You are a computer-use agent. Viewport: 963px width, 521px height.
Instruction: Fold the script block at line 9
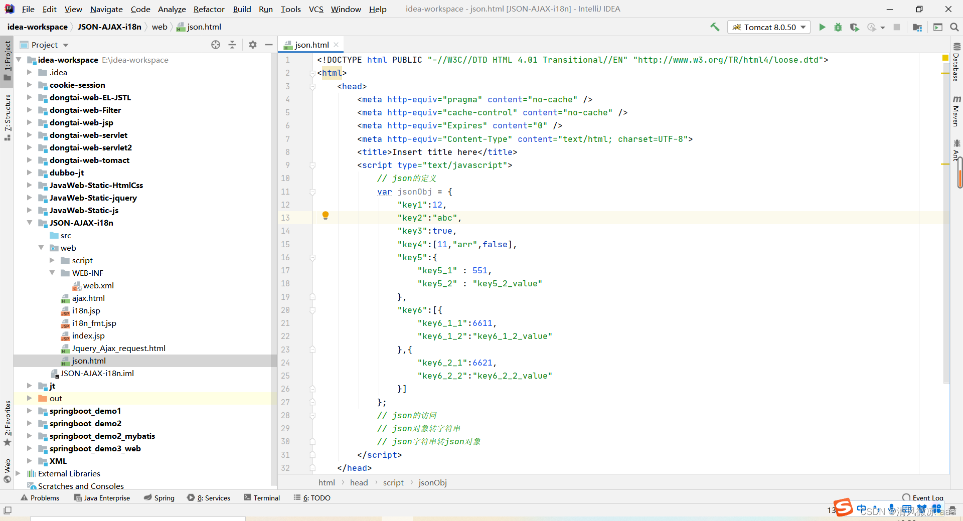(x=312, y=165)
